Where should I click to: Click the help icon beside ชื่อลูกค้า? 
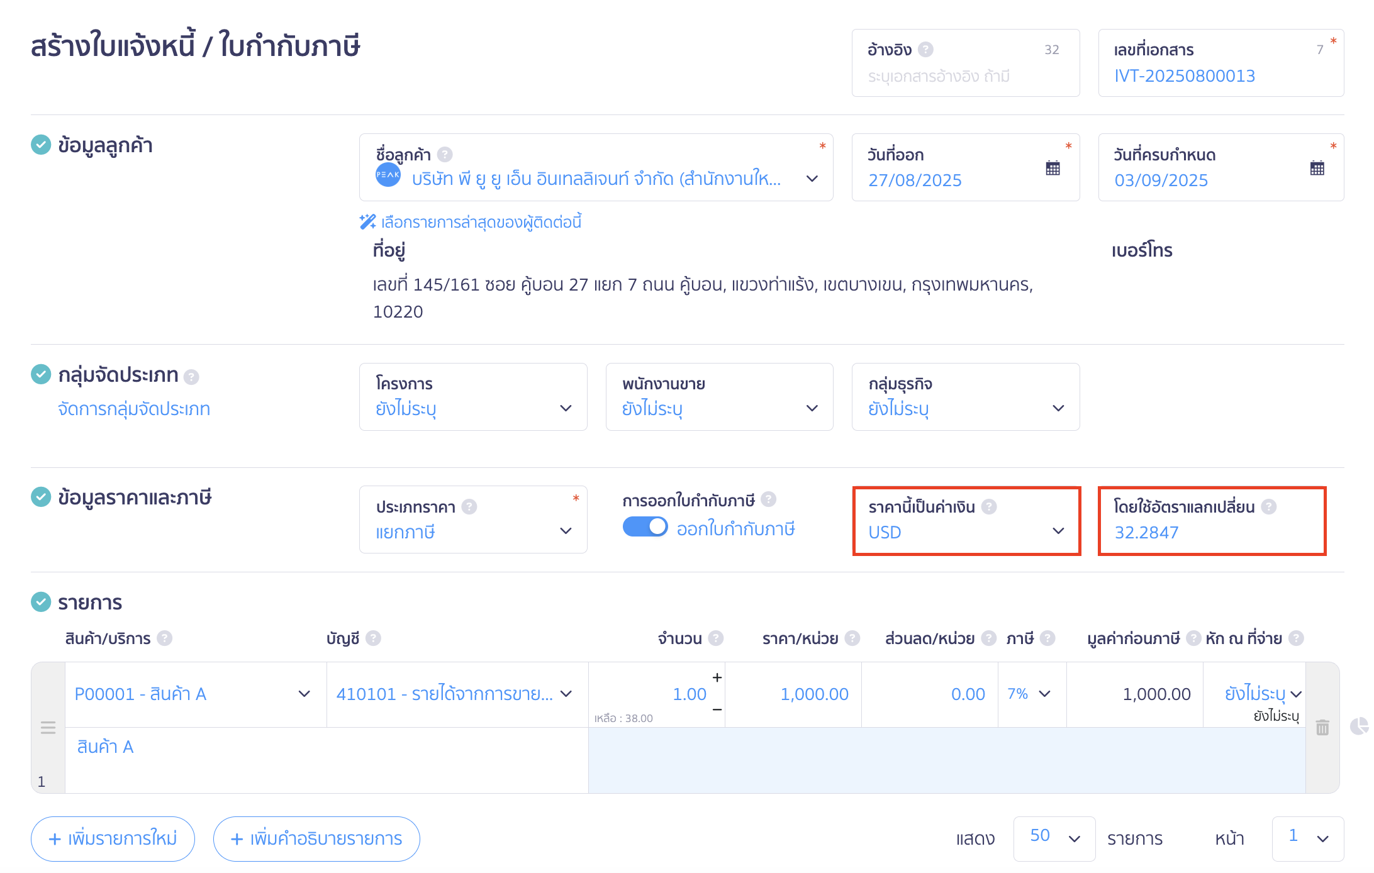[x=445, y=154]
